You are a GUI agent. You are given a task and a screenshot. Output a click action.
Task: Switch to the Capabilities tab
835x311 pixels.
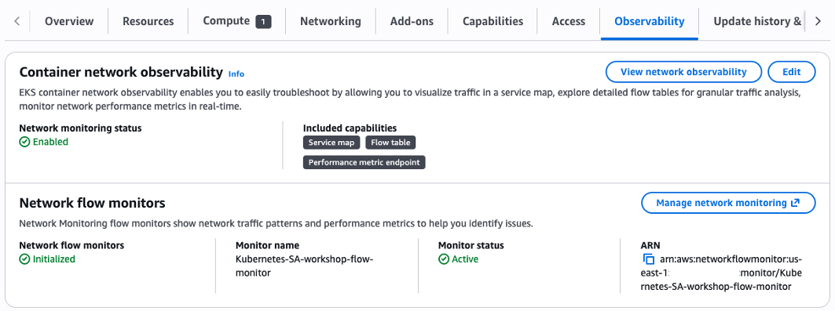(493, 21)
